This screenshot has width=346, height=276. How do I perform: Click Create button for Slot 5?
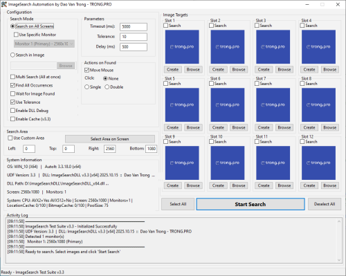pyautogui.click(x=173, y=128)
